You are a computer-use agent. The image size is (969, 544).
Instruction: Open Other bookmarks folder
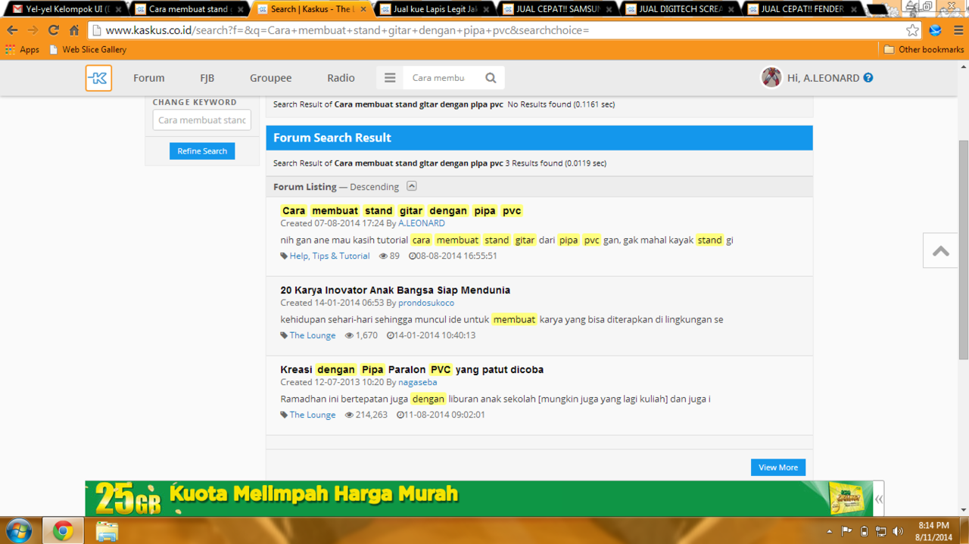(x=924, y=49)
